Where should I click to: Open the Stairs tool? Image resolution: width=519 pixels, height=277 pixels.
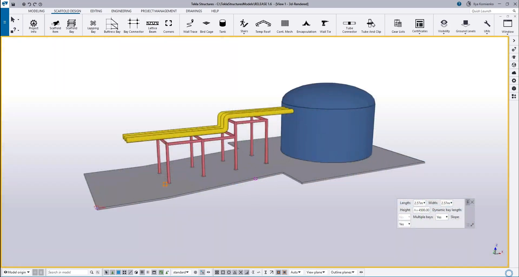(x=244, y=26)
